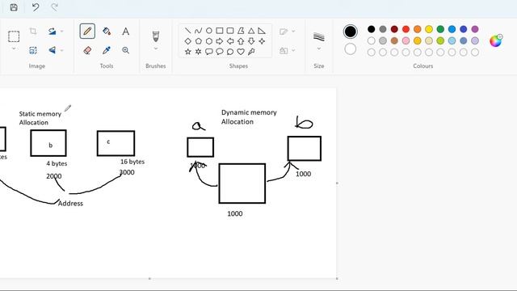The image size is (517, 291).
Task: Select the Fill bucket tool
Action: pyautogui.click(x=107, y=32)
